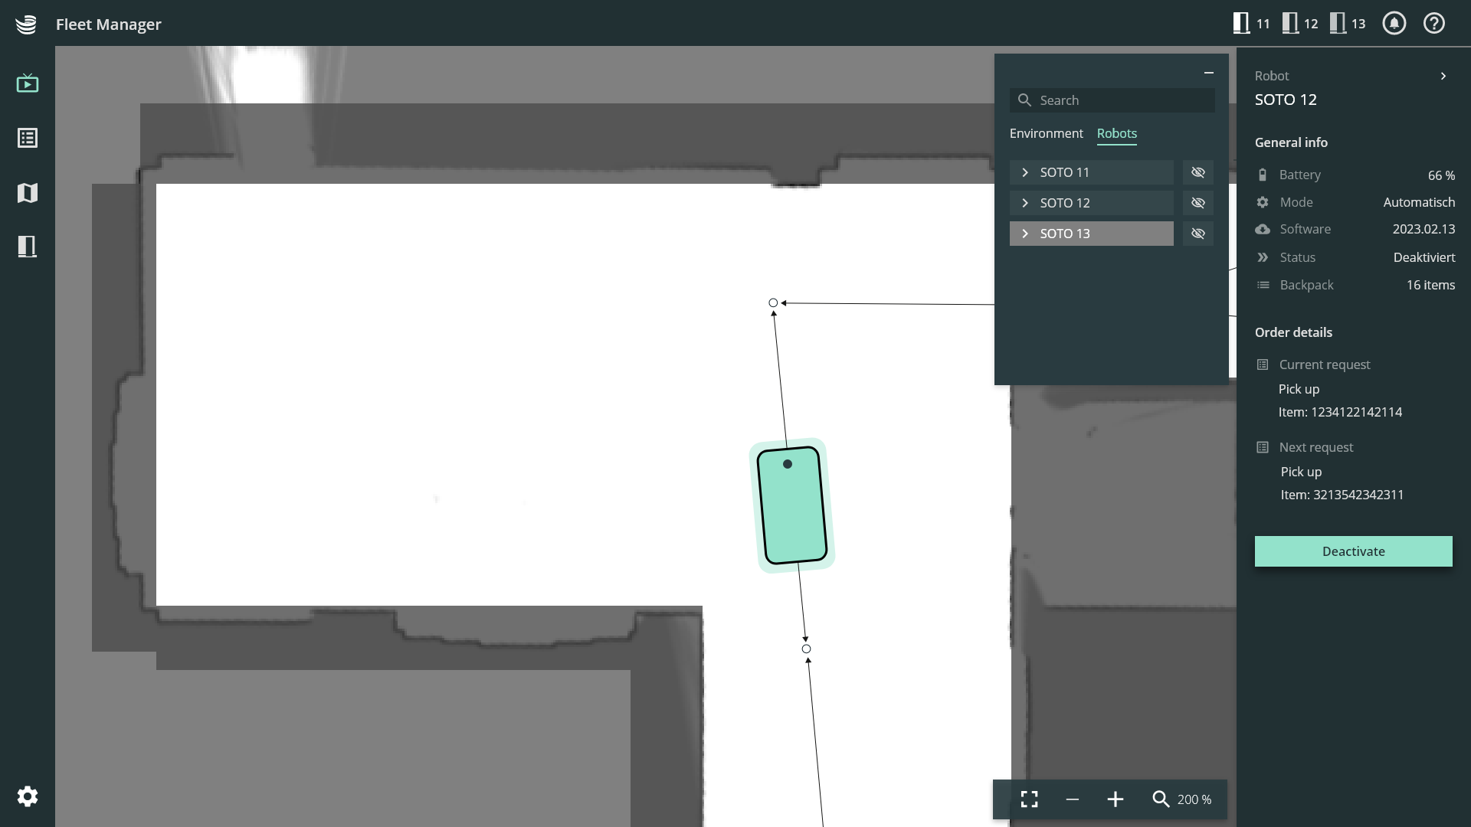Open the robots sidebar icon
1471x827 pixels.
click(28, 246)
